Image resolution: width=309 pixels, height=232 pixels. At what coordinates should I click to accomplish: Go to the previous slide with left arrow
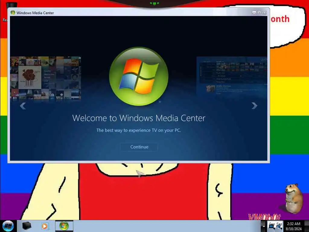coord(23,106)
